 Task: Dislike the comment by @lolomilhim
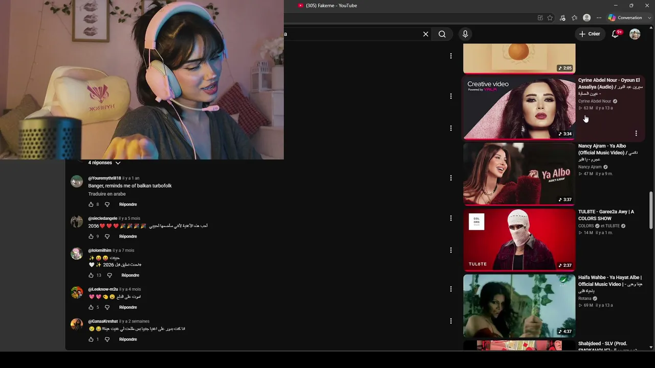click(110, 275)
